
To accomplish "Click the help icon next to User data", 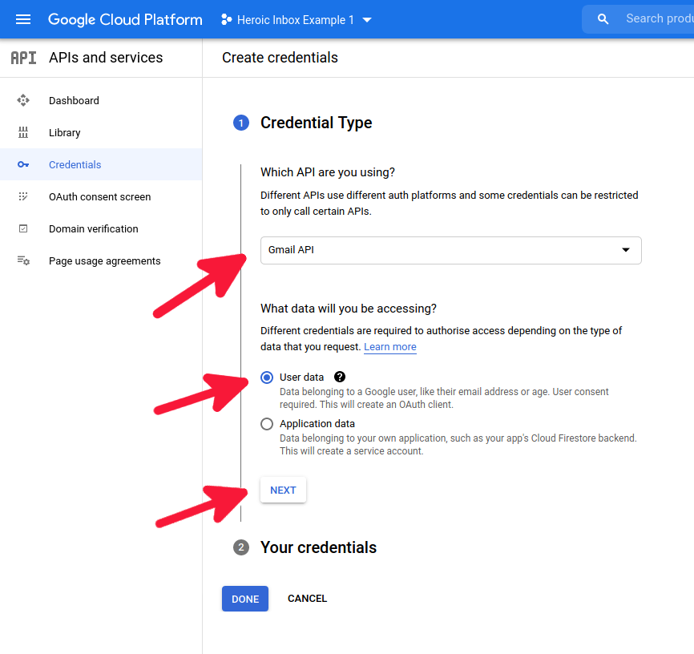I will pos(340,377).
